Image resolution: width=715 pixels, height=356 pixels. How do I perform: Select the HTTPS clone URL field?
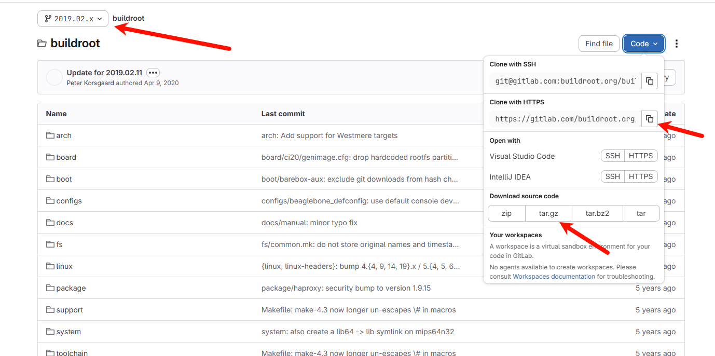coord(565,119)
